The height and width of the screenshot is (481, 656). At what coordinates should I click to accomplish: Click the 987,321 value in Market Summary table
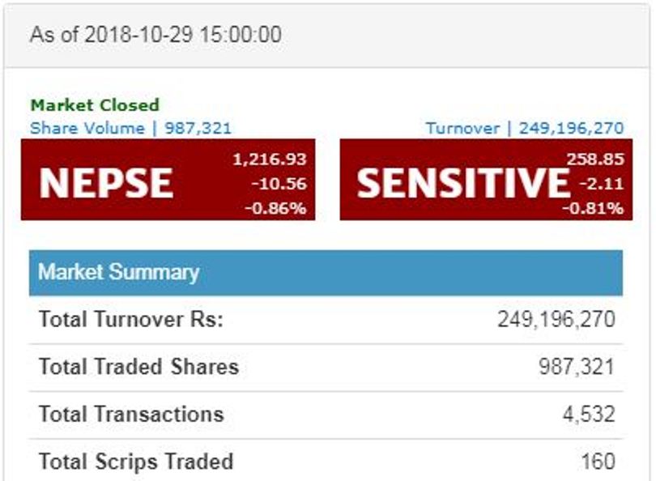click(x=577, y=367)
